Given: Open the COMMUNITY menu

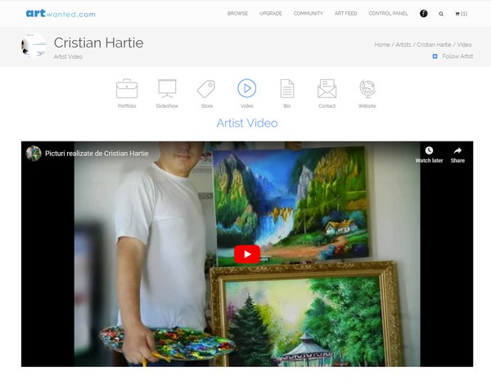Looking at the screenshot, I should (x=309, y=13).
